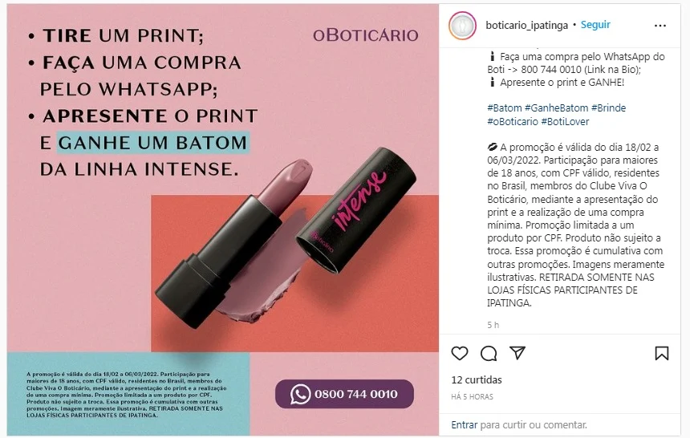Image resolution: width=690 pixels, height=438 pixels.
Task: Click the 5 h timestamp under caption
Action: pyautogui.click(x=493, y=325)
